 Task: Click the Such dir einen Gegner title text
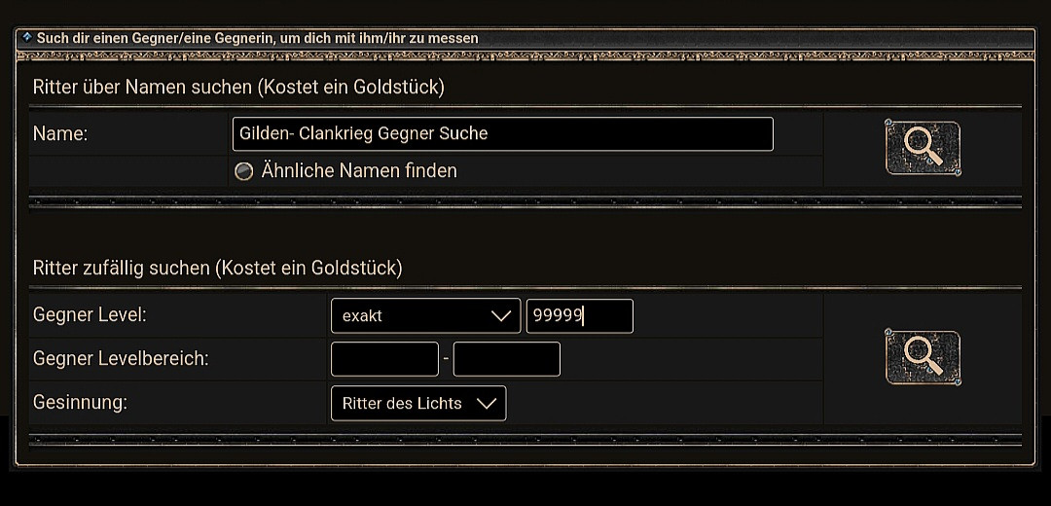tap(258, 38)
